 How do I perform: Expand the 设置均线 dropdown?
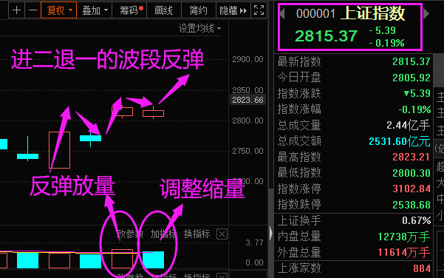click(199, 28)
